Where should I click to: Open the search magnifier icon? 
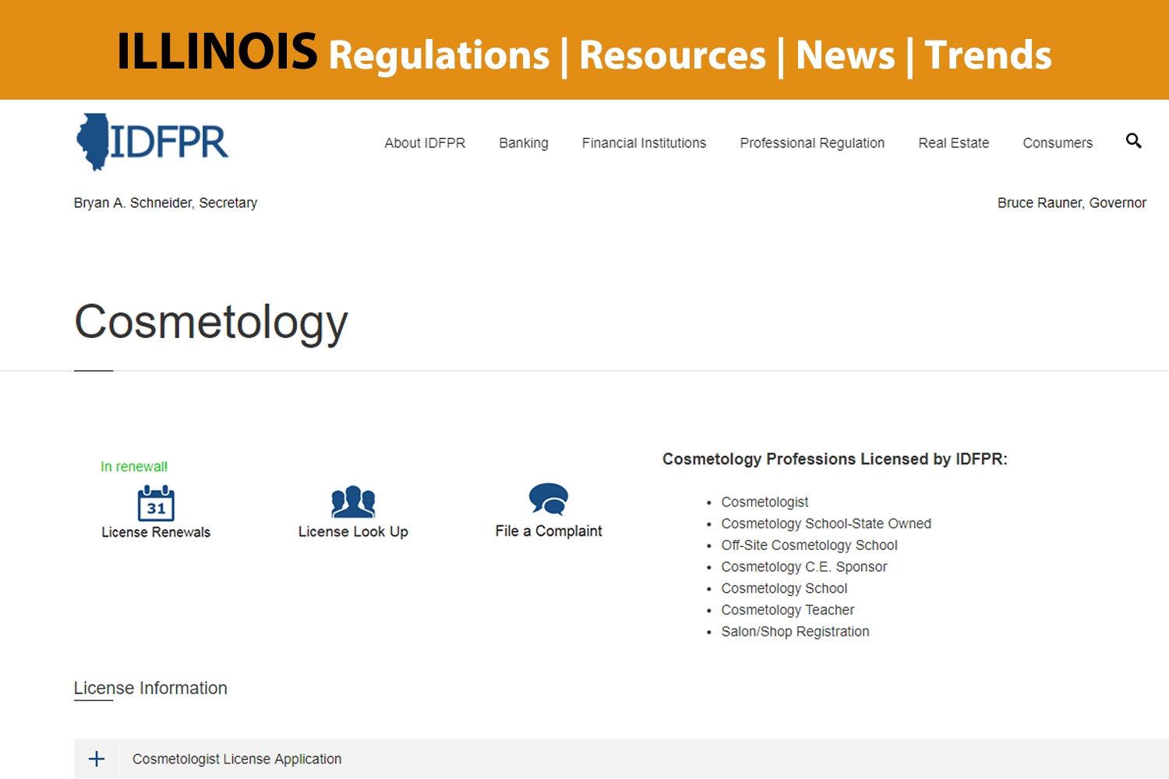(1133, 141)
